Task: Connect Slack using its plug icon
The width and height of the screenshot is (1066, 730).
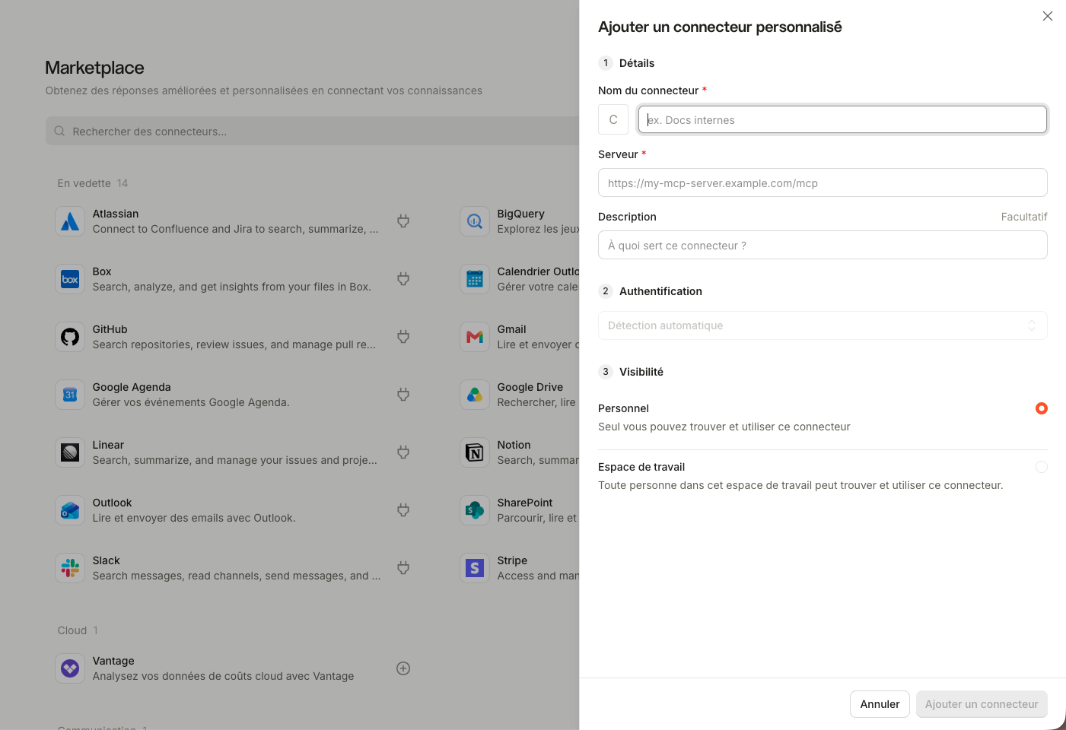Action: click(403, 568)
